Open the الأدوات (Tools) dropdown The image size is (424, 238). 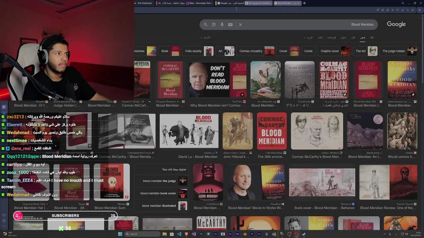coord(206,38)
